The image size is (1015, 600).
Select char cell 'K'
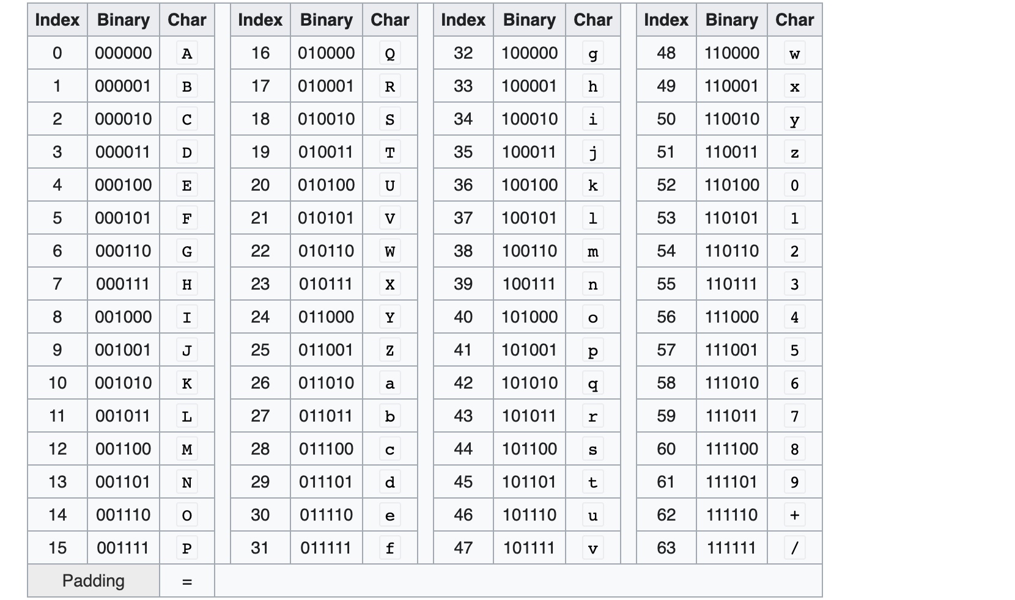coord(187,383)
